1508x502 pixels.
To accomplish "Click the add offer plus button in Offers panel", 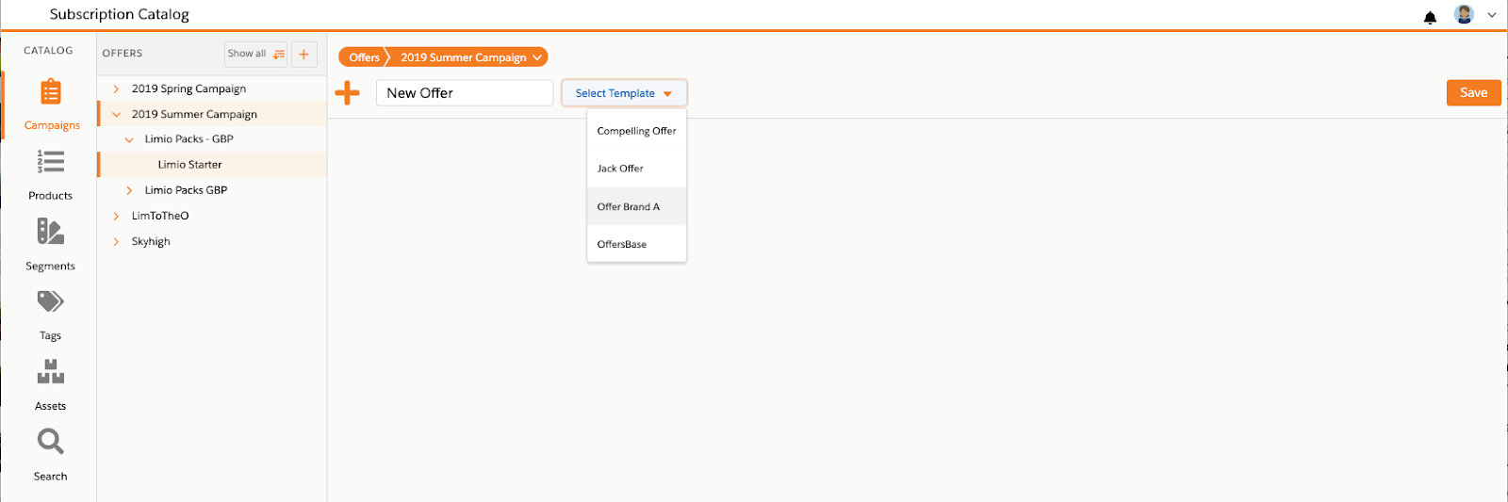I will [303, 55].
